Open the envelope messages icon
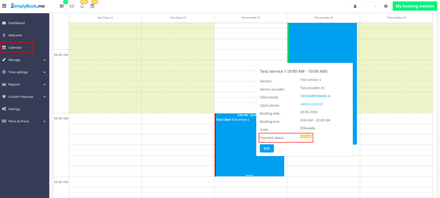Viewport: 440px width, 198px height. coord(72,6)
